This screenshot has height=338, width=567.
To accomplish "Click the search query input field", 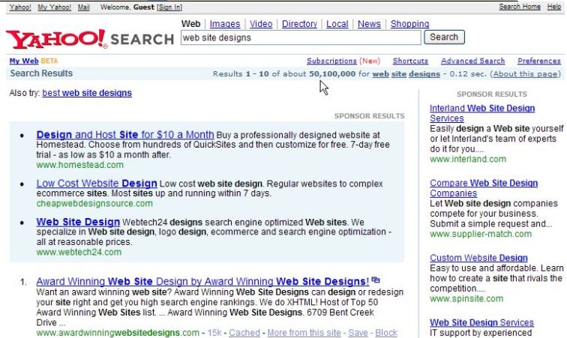I will coord(301,37).
